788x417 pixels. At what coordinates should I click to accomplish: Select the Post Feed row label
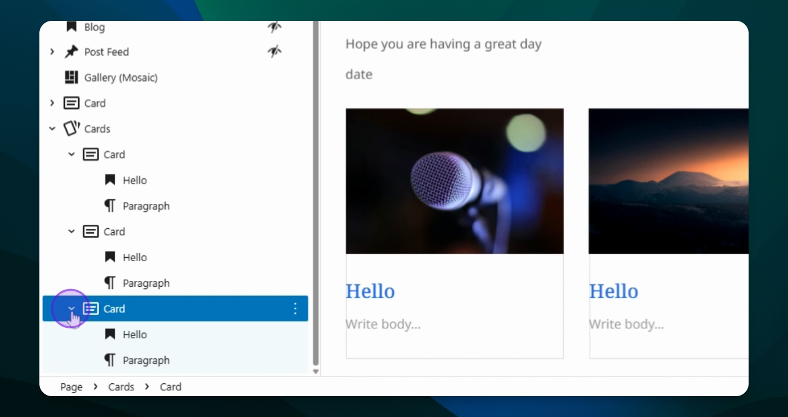[107, 52]
